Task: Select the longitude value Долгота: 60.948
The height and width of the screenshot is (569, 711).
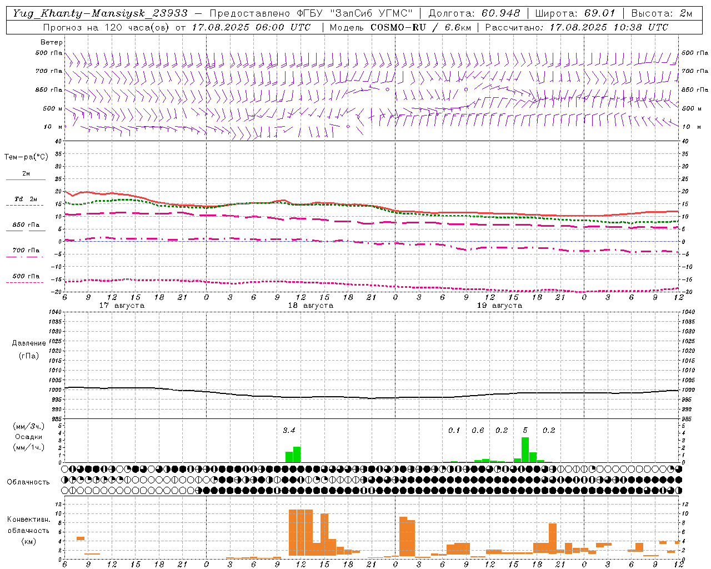Action: [474, 13]
